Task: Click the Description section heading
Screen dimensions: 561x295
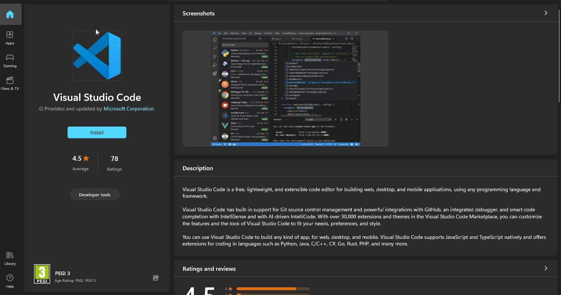Action: point(198,168)
